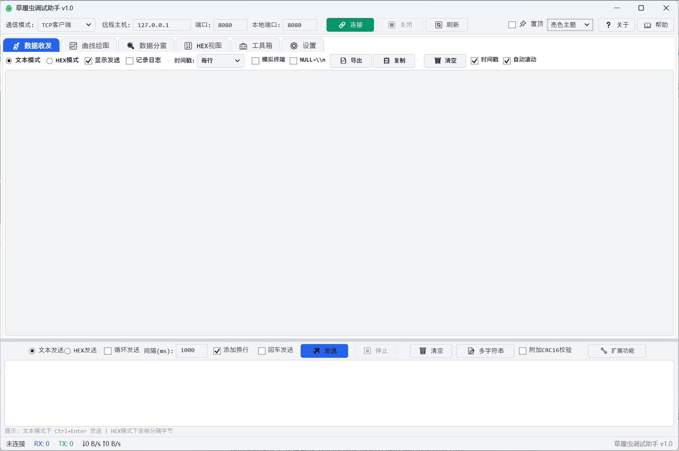Open the 亮色主题 theme dropdown
The image size is (679, 451).
[x=570, y=25]
